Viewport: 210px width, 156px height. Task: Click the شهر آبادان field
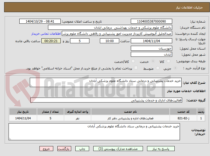pos(151,55)
